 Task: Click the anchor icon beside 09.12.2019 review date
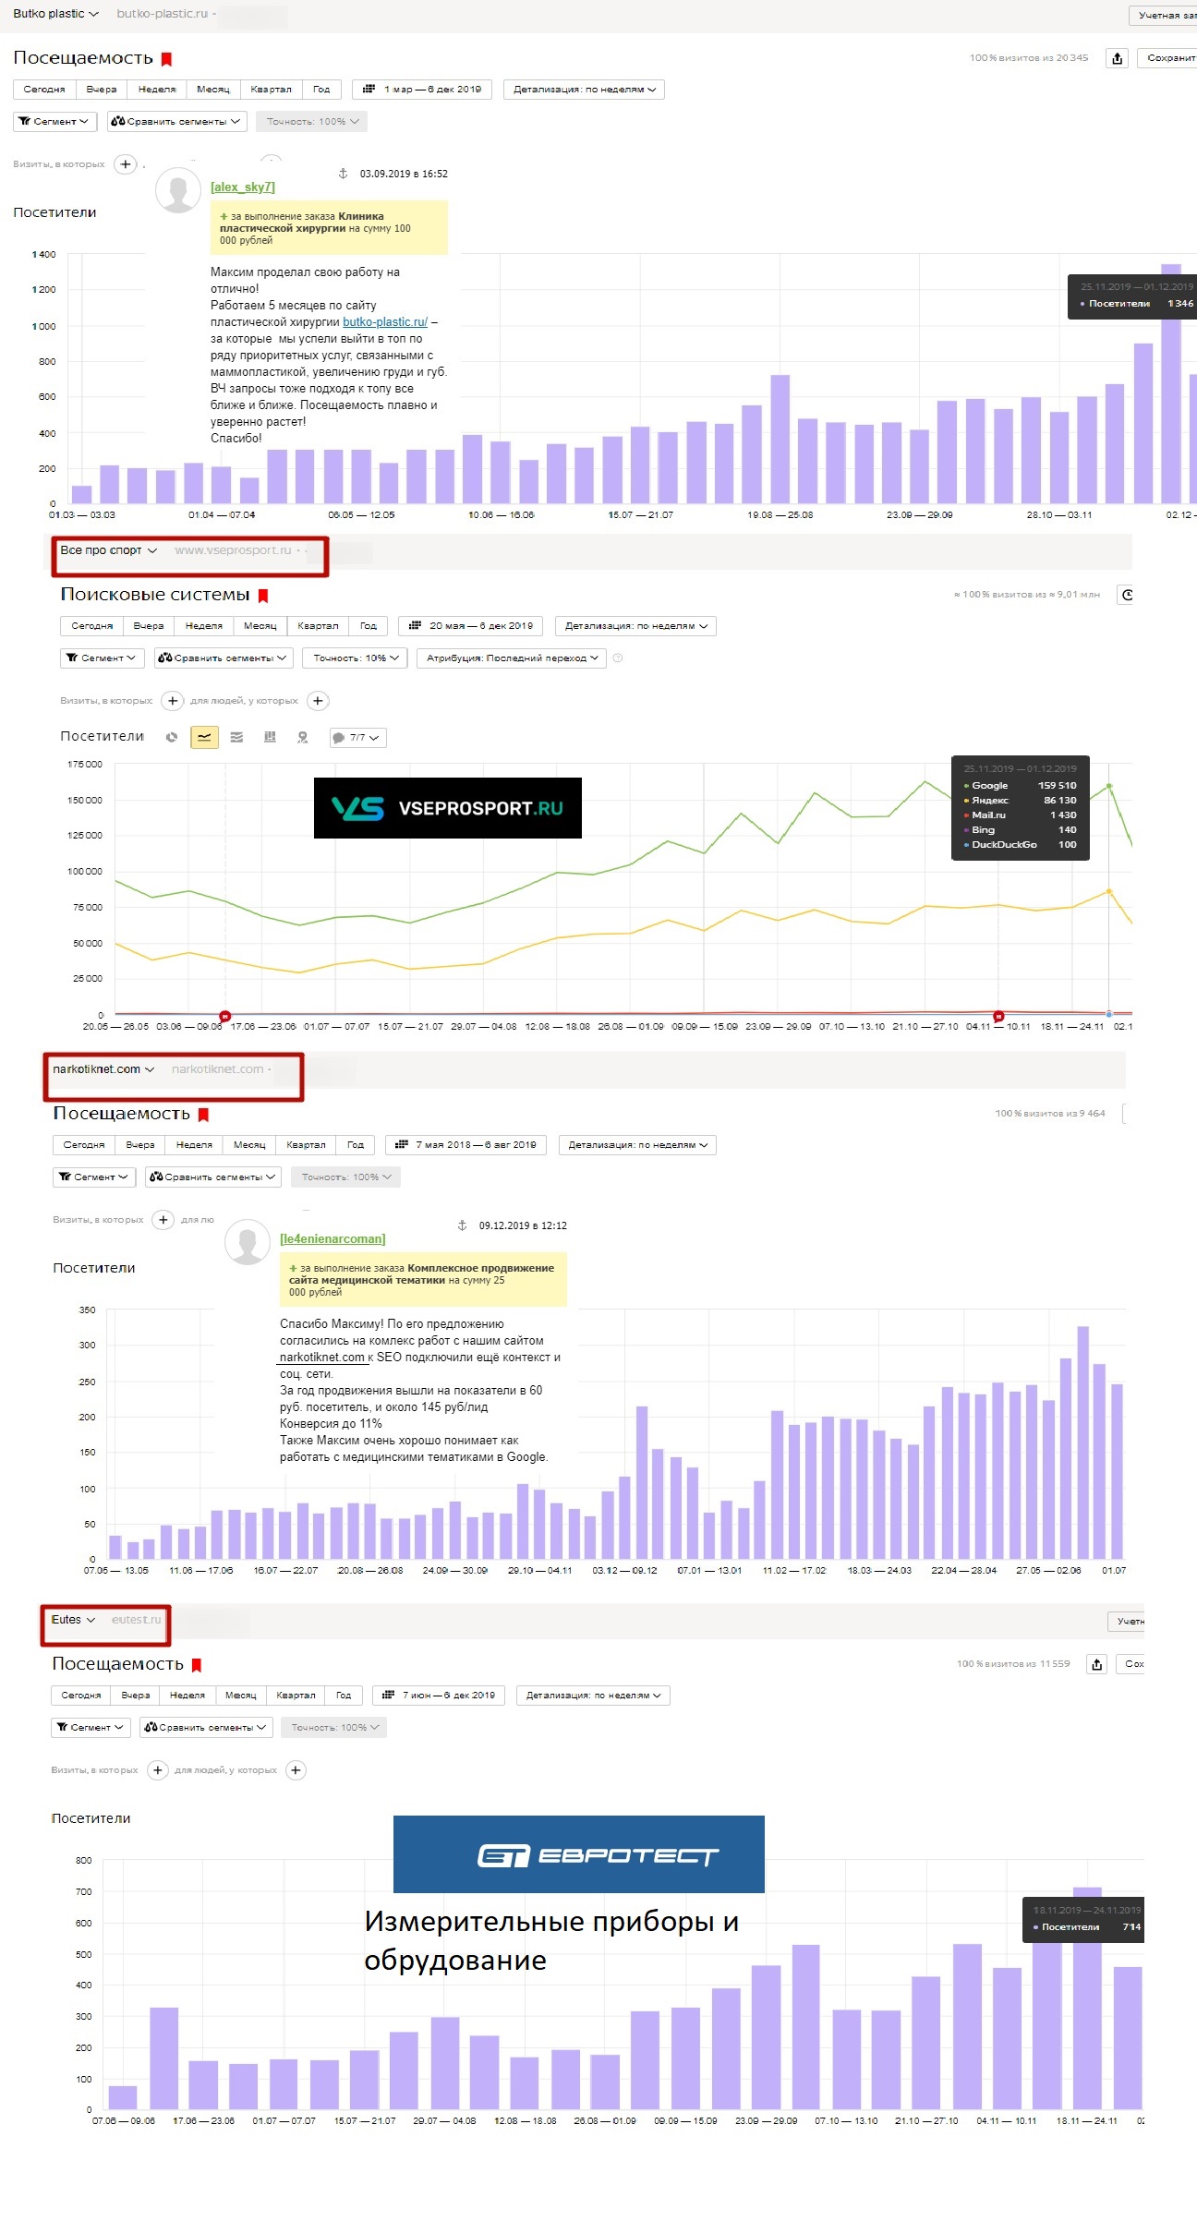point(463,1225)
